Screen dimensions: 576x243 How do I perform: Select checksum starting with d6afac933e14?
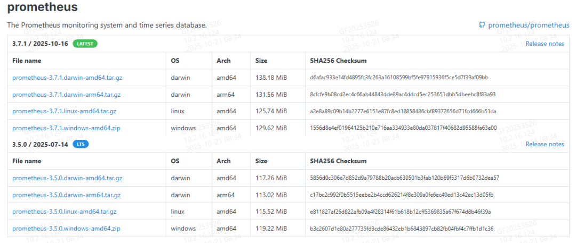(x=399, y=78)
